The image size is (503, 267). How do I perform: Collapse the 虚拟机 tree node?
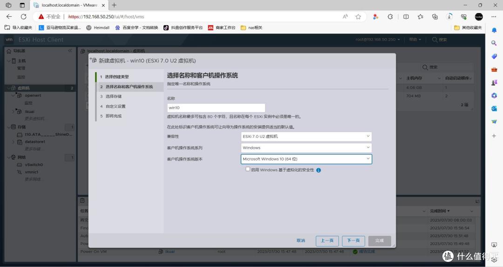click(8, 88)
